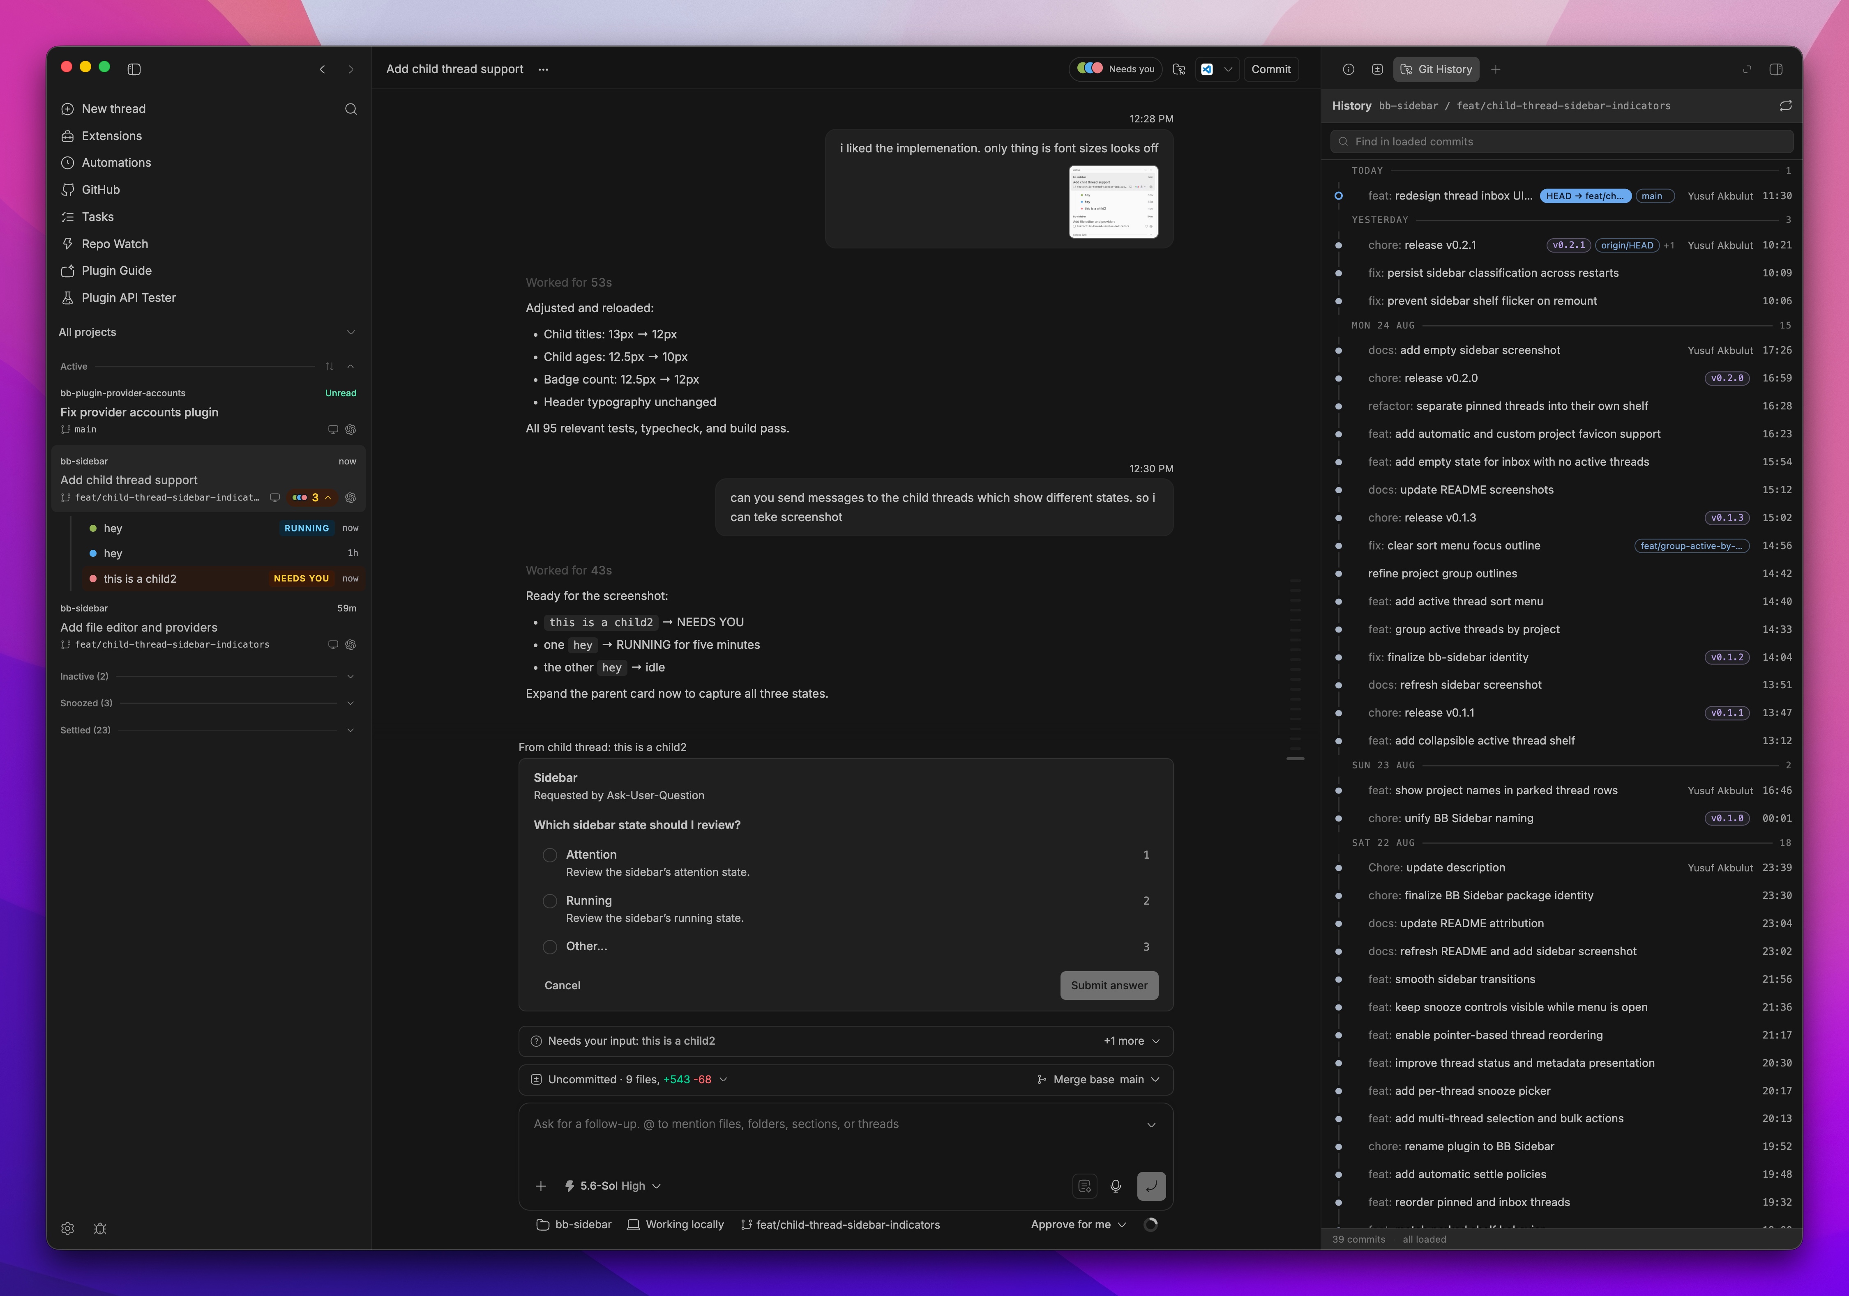Image resolution: width=1849 pixels, height=1296 pixels.
Task: Click Working locally in the footer
Action: tap(676, 1225)
